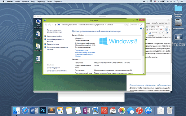Viewport: 186px width, 116px height.
Task: Check the Wi-Fi status icon
Action: coord(151,2)
